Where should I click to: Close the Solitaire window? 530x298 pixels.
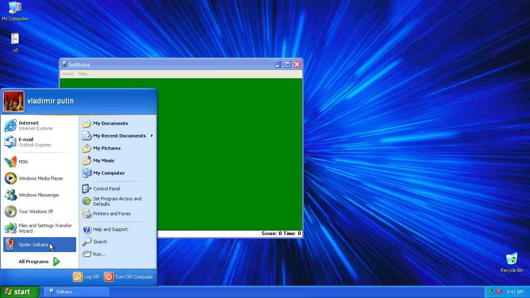coord(297,65)
